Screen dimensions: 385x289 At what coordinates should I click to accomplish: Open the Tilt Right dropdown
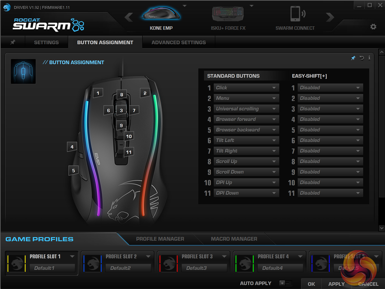(246, 151)
